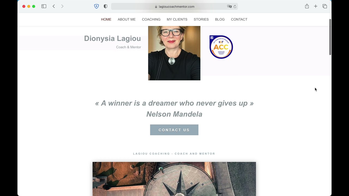
Task: Open MY CLIENTS in navigation
Action: click(x=177, y=19)
